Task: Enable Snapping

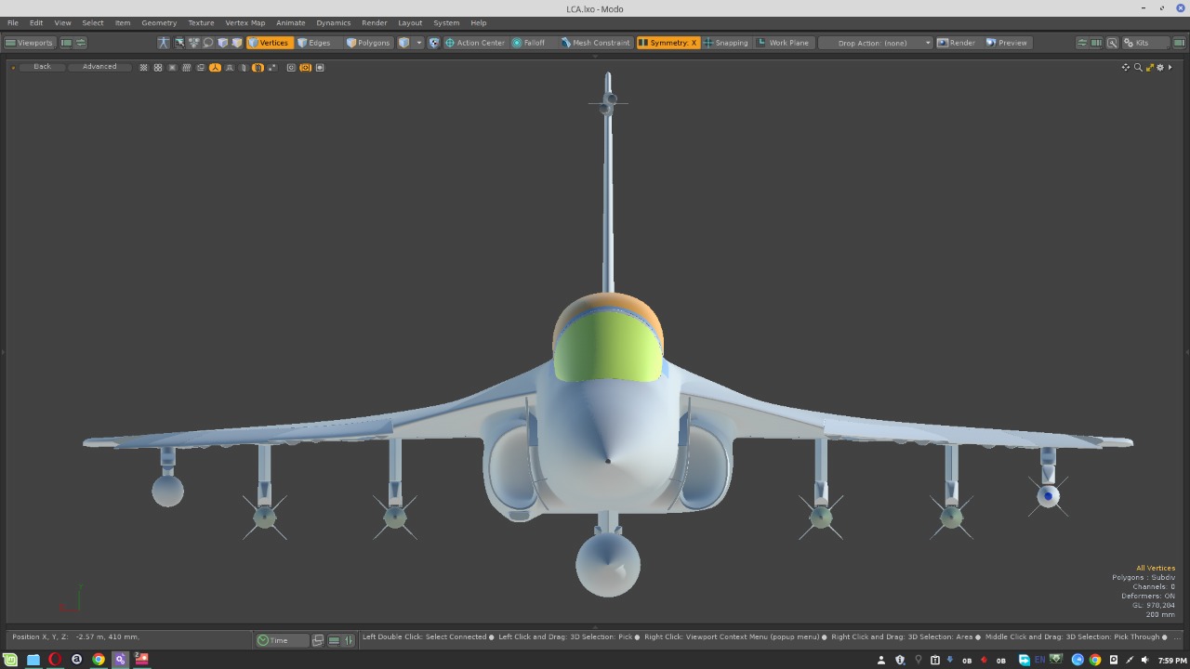Action: (x=726, y=43)
